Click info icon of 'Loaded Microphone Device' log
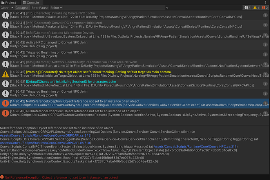This screenshot has height=180, width=270. pos(5,35)
